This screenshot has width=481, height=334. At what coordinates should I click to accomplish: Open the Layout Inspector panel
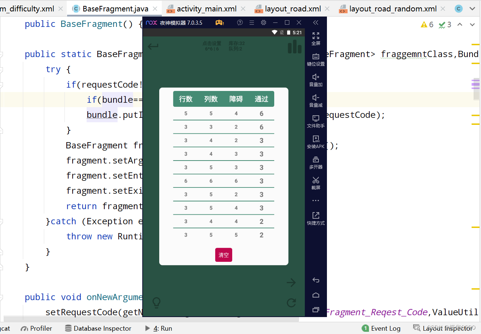coord(443,328)
